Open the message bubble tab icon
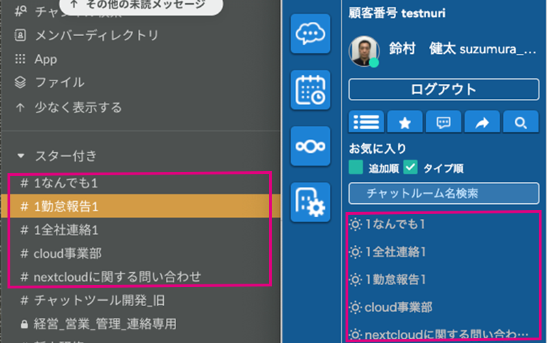Viewport: 547px width, 343px height. [444, 123]
